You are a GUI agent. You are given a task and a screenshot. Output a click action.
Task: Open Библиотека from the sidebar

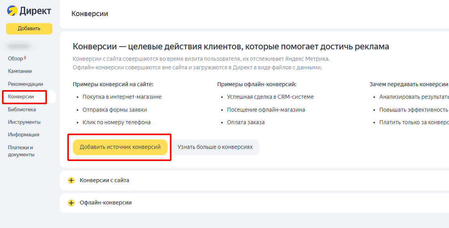point(22,110)
